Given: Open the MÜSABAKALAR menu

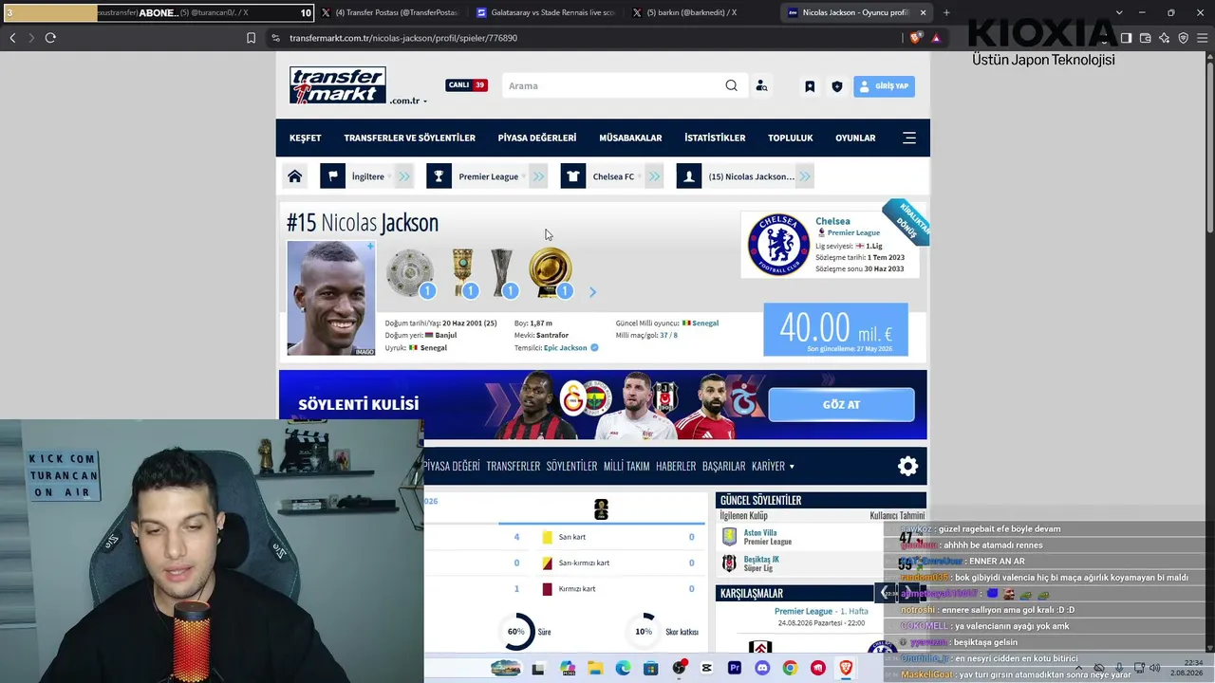Looking at the screenshot, I should point(630,138).
